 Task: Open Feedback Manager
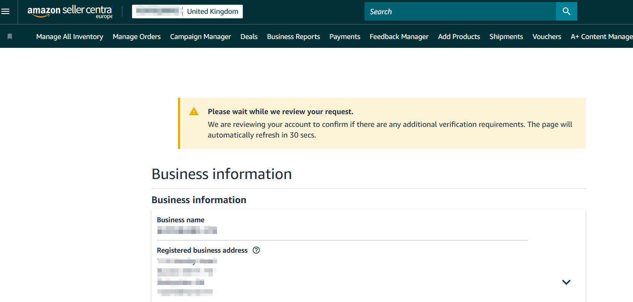[x=399, y=37]
